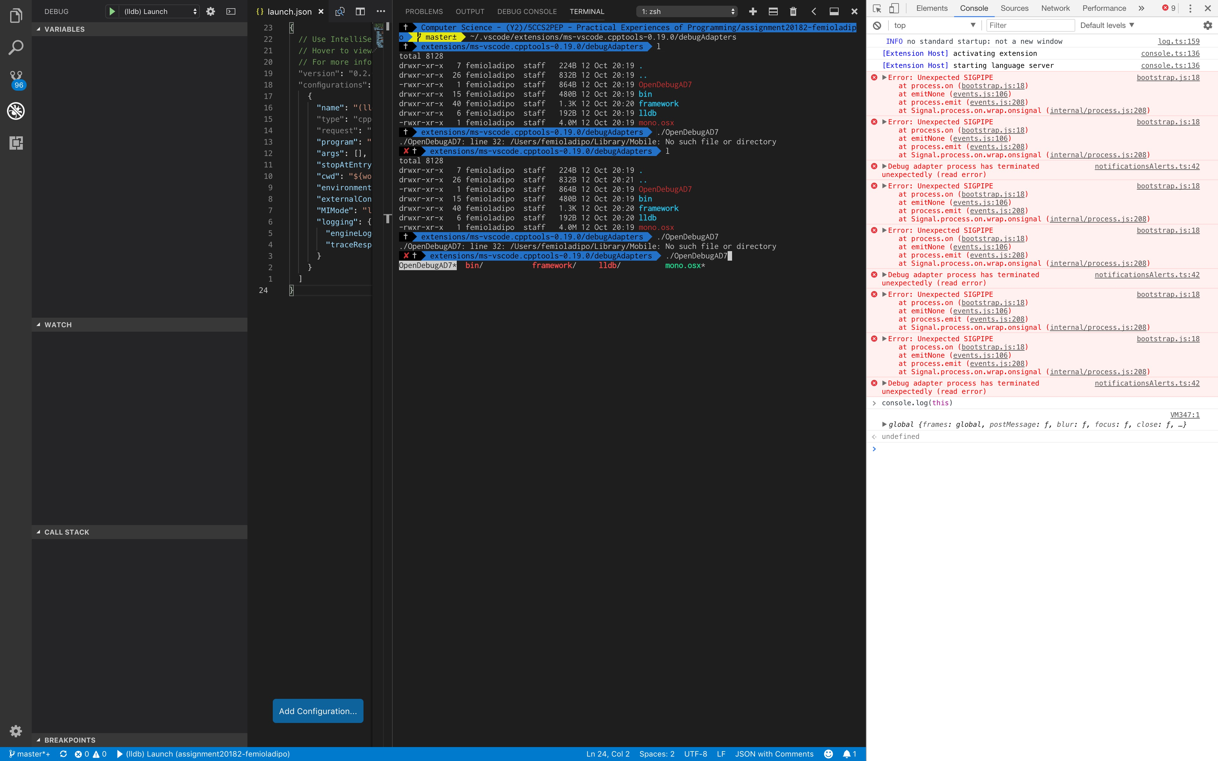This screenshot has width=1218, height=761.
Task: Start debugging with green play button
Action: coord(112,11)
